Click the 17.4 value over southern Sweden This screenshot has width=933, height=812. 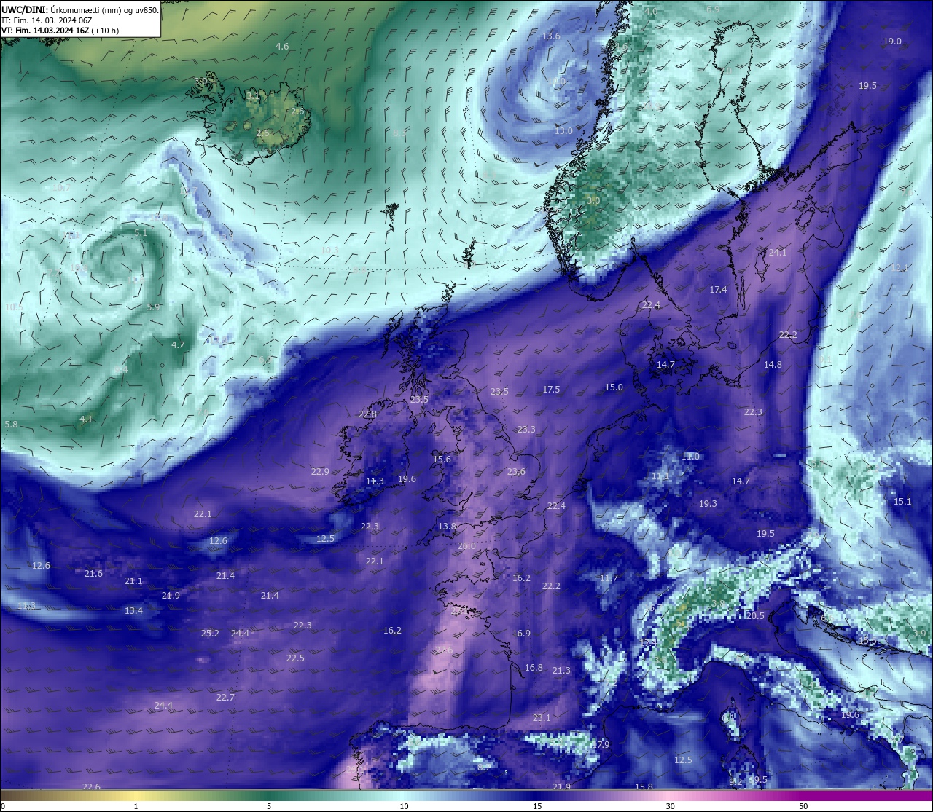point(718,289)
